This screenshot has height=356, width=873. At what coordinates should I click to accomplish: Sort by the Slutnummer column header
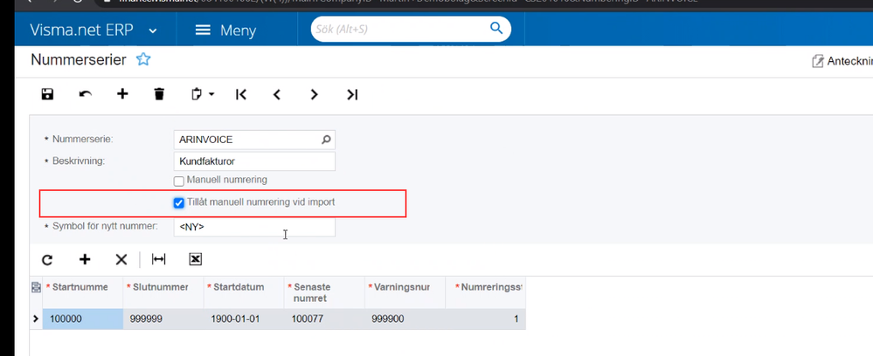pos(163,292)
